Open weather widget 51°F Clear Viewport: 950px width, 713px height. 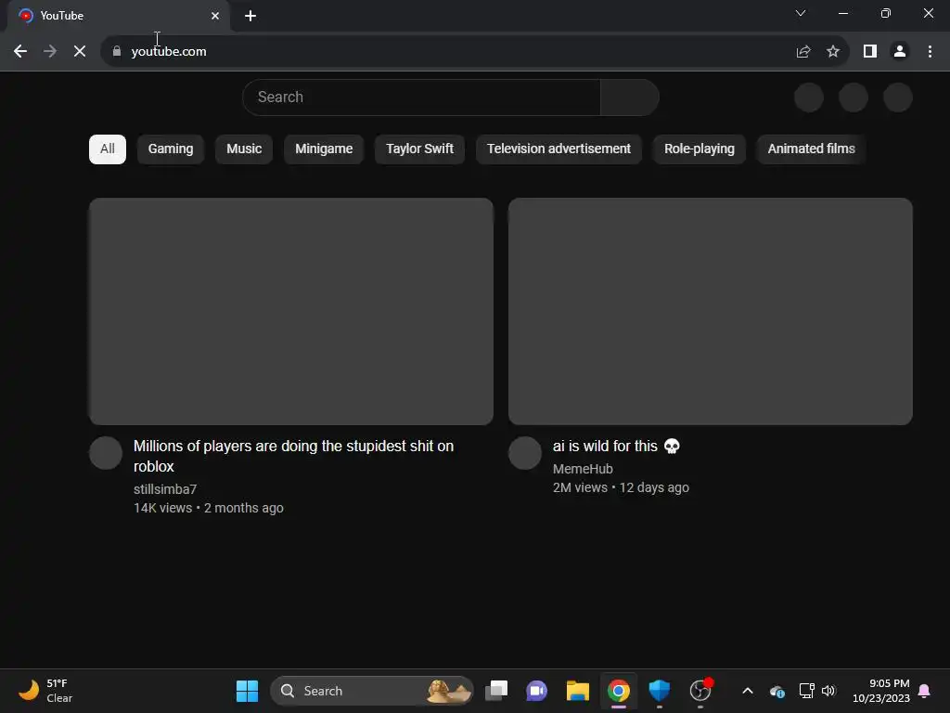(45, 691)
